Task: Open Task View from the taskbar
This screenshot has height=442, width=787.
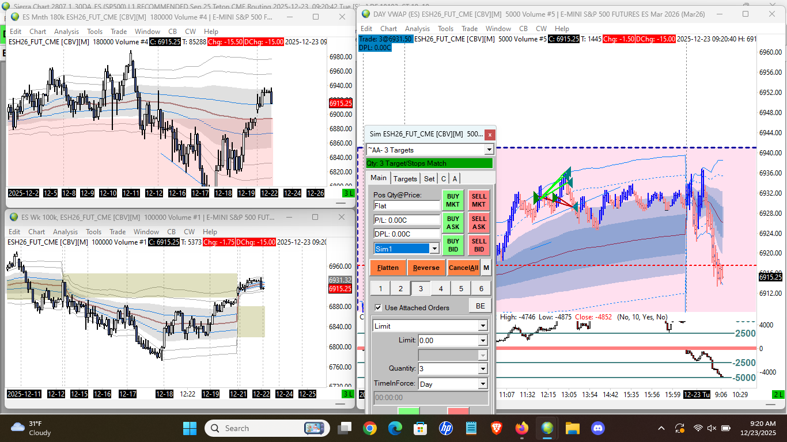Action: (x=344, y=428)
